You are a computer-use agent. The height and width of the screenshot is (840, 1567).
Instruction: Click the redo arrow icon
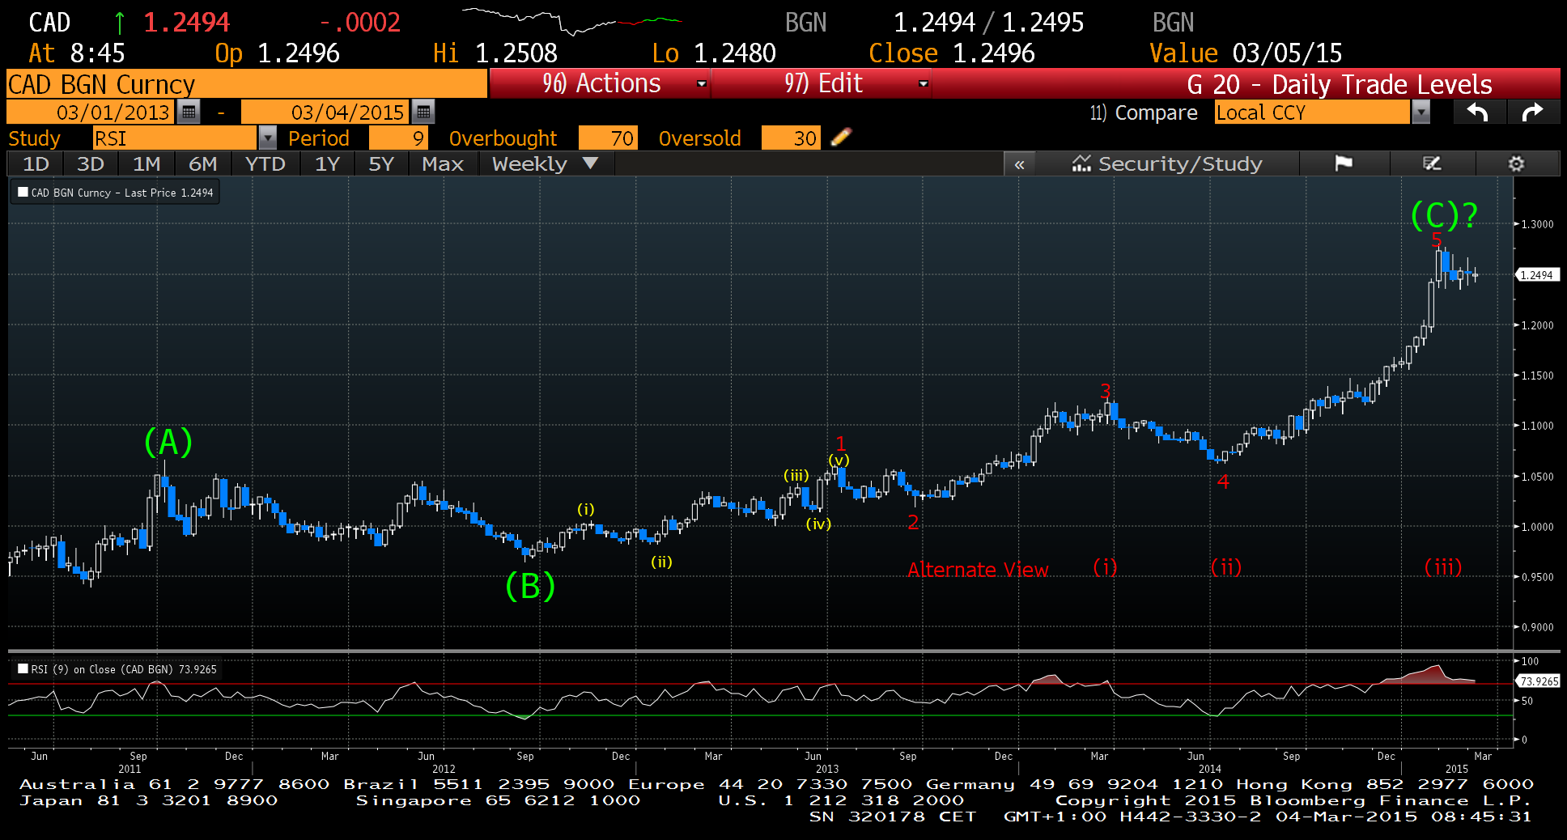click(x=1532, y=112)
